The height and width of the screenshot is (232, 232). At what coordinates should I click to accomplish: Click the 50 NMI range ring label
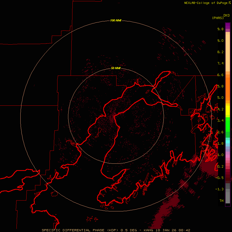[116, 68]
